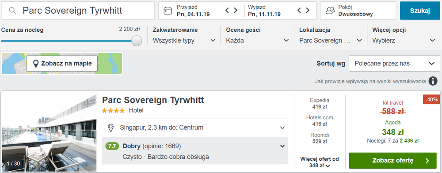Click the Szukaj search button
This screenshot has height=173, width=442.
point(420,11)
